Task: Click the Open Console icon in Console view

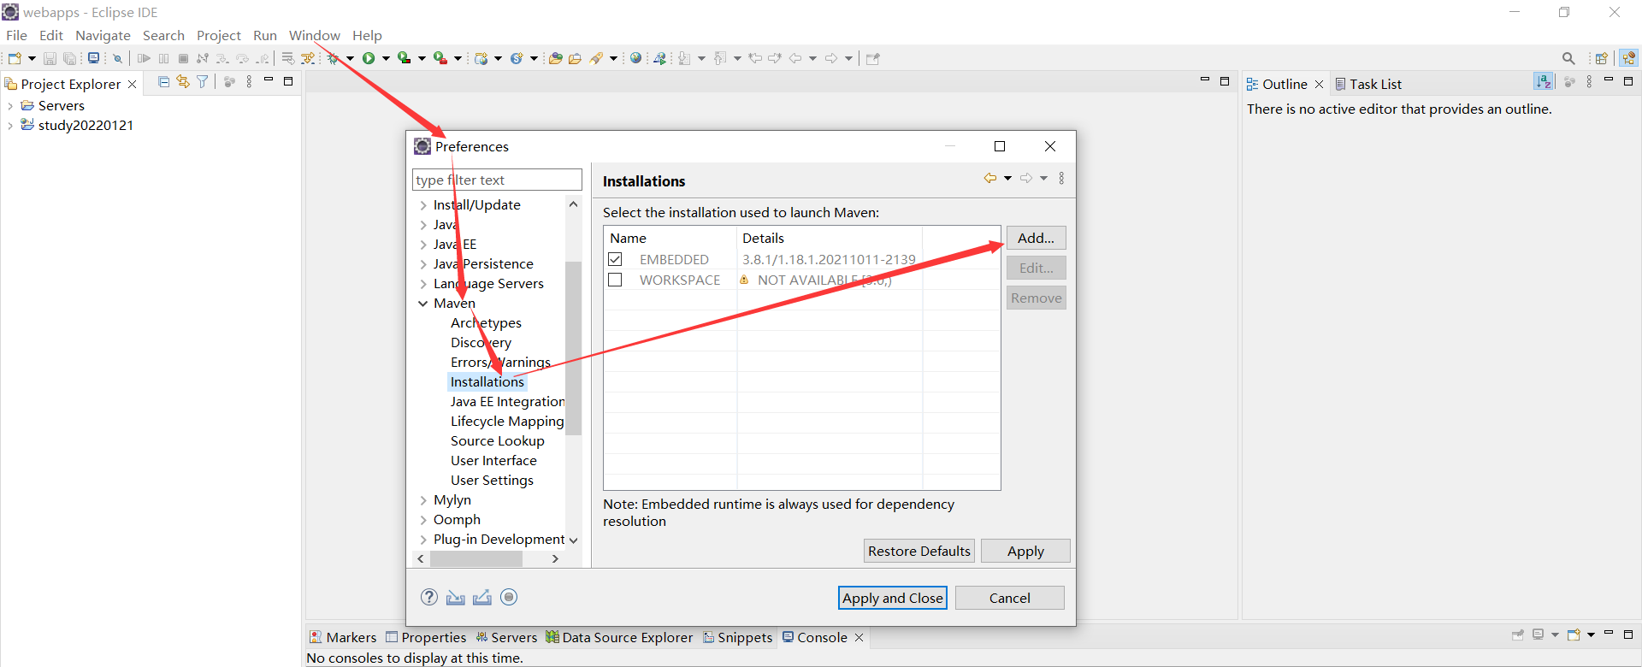Action: (x=1574, y=635)
